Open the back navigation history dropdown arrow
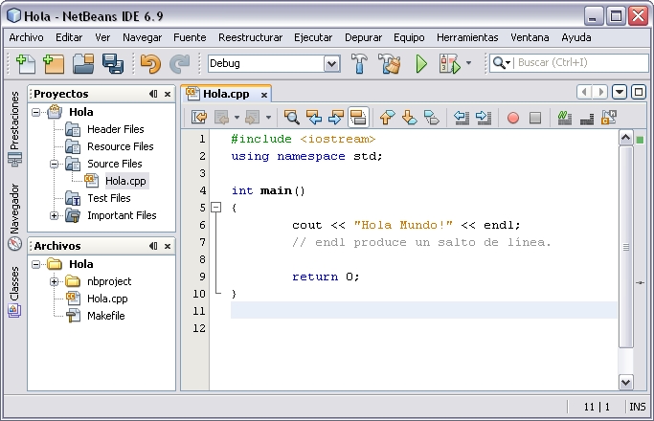This screenshot has width=654, height=421. coord(237,118)
